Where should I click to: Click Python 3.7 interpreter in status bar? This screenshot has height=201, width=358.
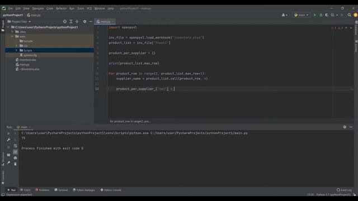tap(333, 195)
